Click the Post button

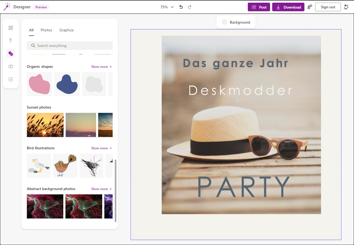259,7
